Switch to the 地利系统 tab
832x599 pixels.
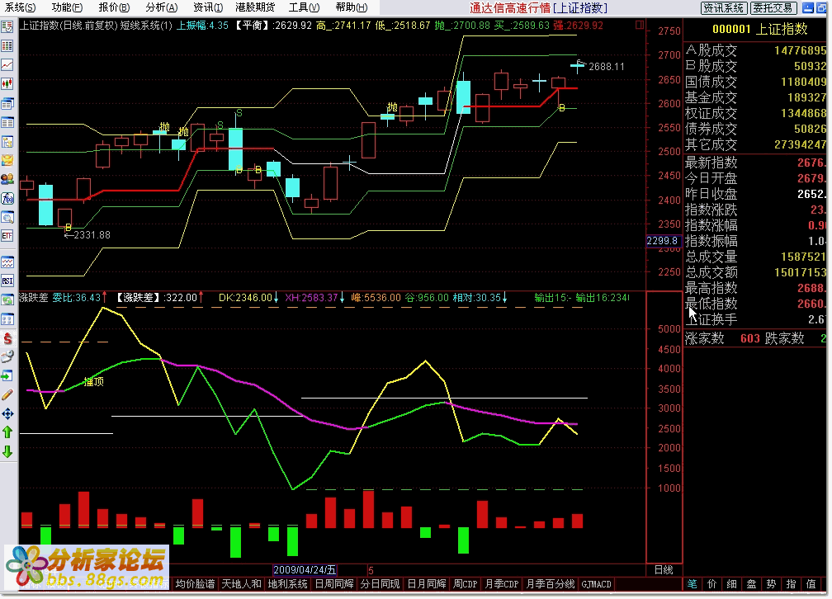[287, 584]
